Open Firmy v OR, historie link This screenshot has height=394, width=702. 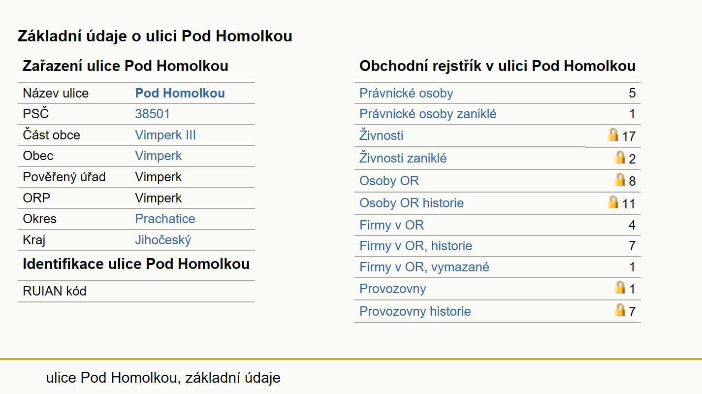click(416, 246)
